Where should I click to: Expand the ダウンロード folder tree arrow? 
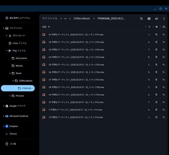point(7,35)
